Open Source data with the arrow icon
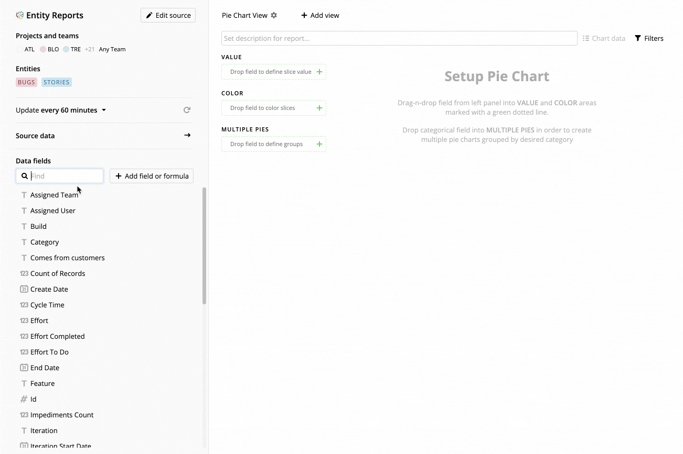683x454 pixels. (x=187, y=135)
